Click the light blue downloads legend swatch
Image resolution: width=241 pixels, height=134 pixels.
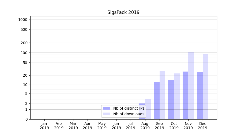coord(106,114)
